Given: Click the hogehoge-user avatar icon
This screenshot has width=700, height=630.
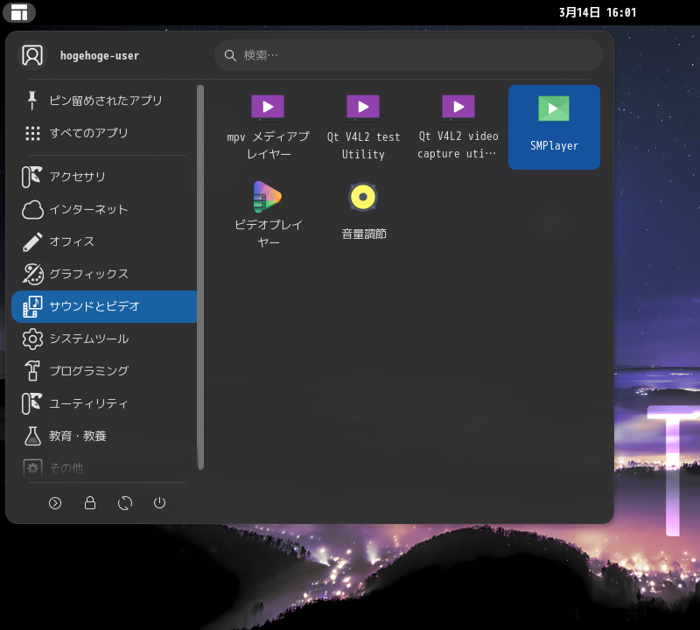Looking at the screenshot, I should tap(32, 55).
